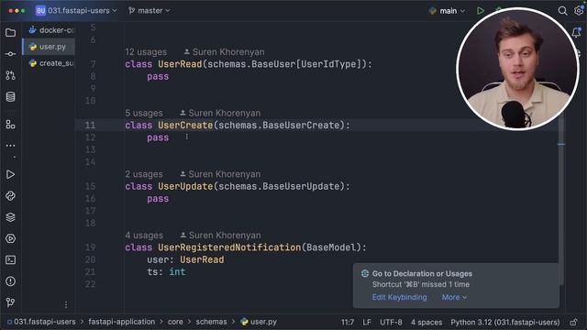The image size is (587, 330).
Task: Open the Pull Requests tool window
Action: tap(10, 75)
